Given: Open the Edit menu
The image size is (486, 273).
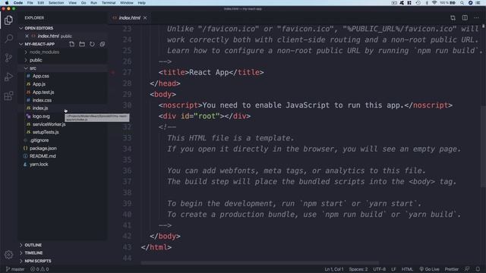Looking at the screenshot, I should tap(40, 3).
